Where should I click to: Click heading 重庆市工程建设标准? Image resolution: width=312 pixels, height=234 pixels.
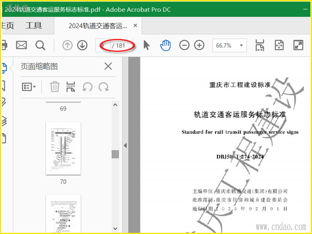point(240,85)
